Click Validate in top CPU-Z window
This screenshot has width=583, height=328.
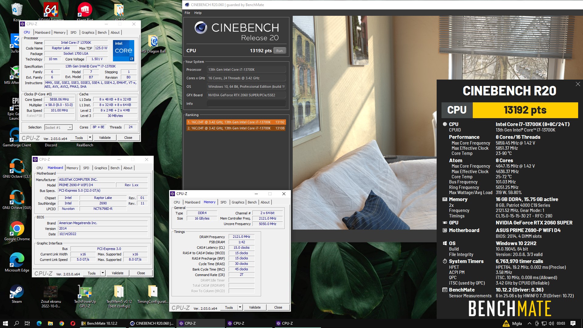click(x=105, y=138)
